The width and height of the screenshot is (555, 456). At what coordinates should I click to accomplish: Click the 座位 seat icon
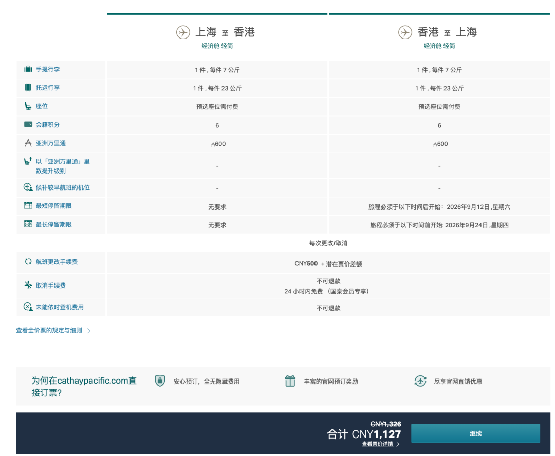pos(28,106)
